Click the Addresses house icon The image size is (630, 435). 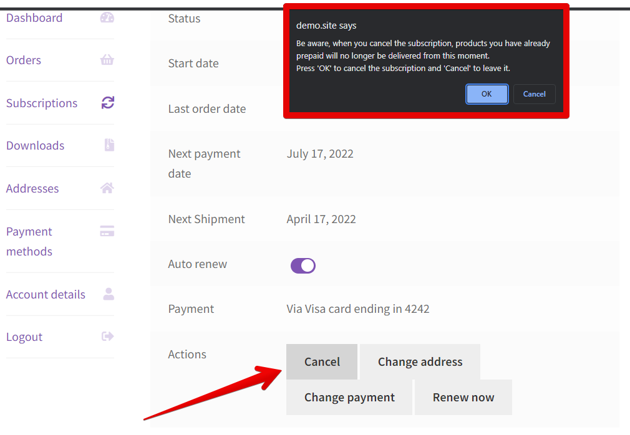(107, 188)
